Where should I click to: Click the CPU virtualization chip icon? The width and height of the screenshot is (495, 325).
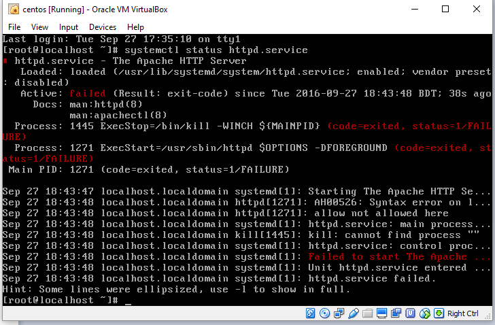(410, 313)
